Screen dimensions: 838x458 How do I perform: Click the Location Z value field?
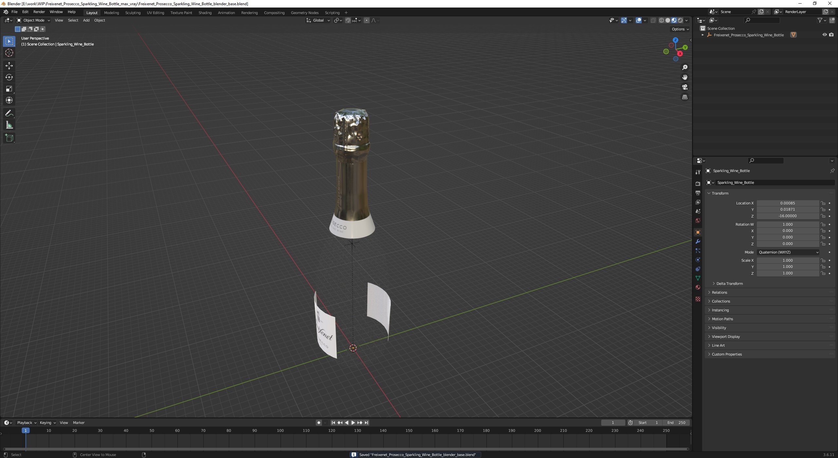pos(788,216)
